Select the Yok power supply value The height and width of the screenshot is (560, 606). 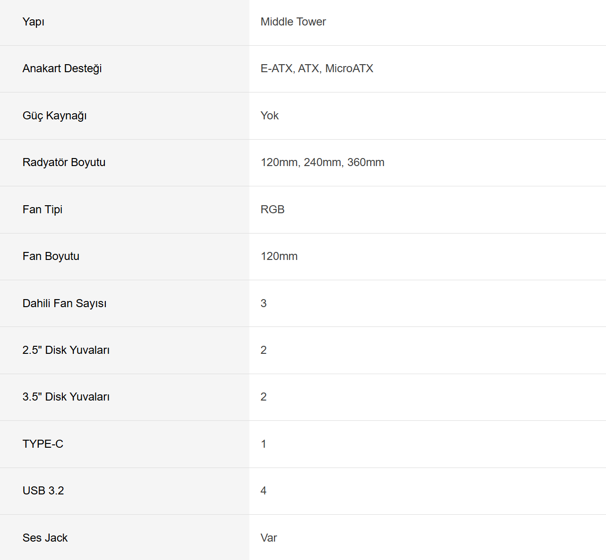[x=270, y=116]
